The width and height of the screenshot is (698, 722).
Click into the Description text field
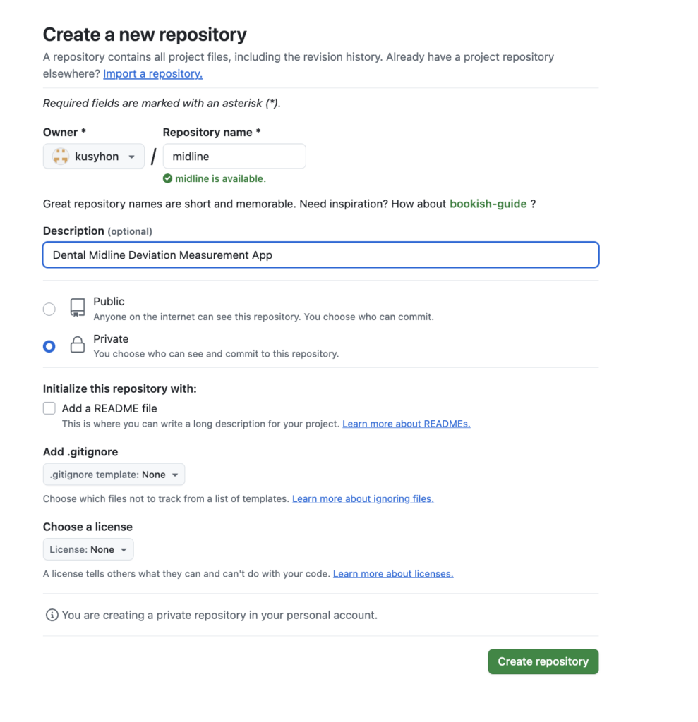[x=320, y=255]
